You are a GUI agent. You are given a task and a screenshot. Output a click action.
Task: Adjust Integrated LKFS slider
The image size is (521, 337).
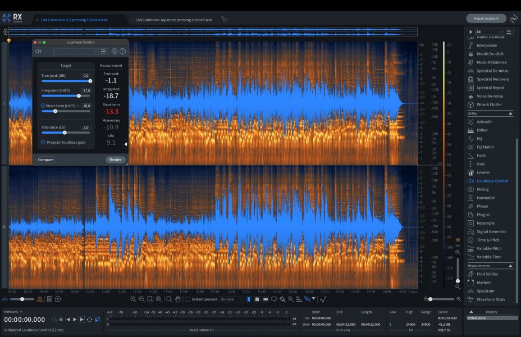tap(66, 95)
